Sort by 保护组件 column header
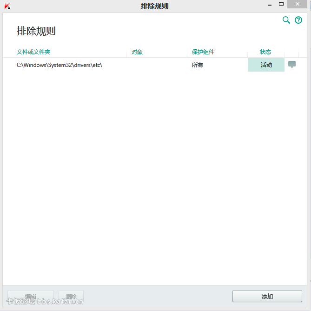The image size is (311, 311). pos(203,52)
